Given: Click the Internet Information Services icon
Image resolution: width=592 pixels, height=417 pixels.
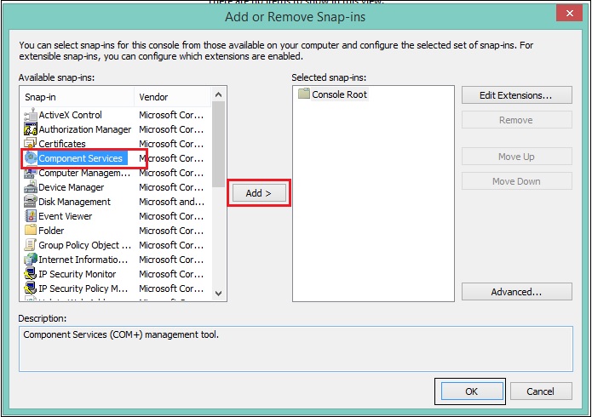Looking at the screenshot, I should [30, 260].
